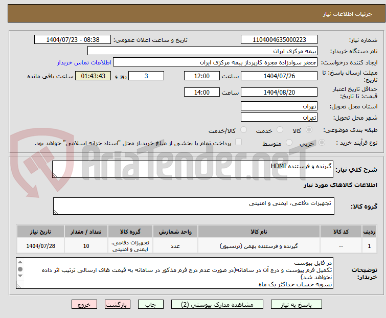This screenshot has width=386, height=318.
Task: Click the بازگشت back button
Action: [118, 305]
